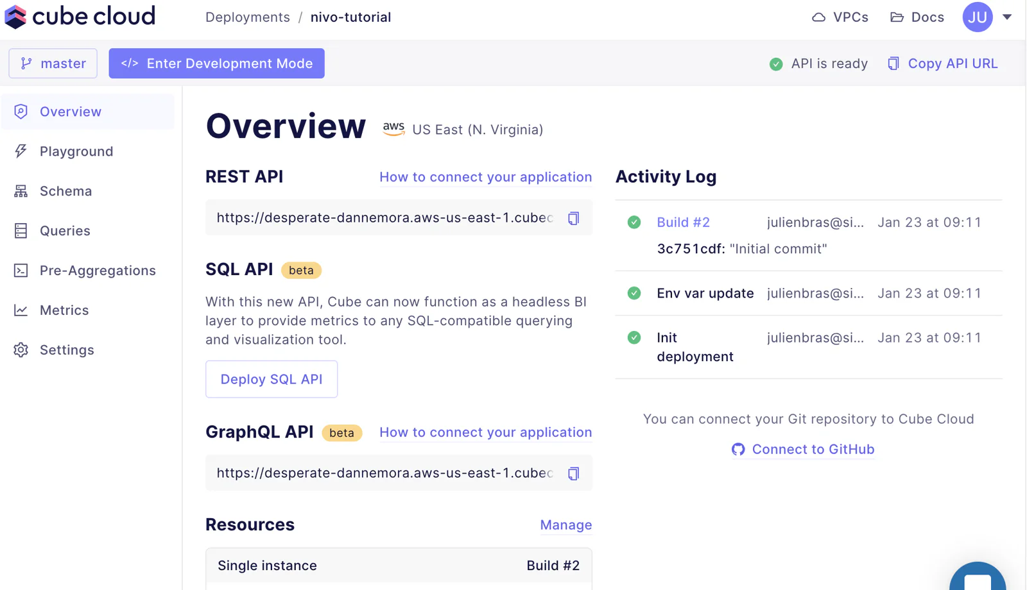Click the Build #2 success check icon
The image size is (1027, 590).
(x=634, y=223)
